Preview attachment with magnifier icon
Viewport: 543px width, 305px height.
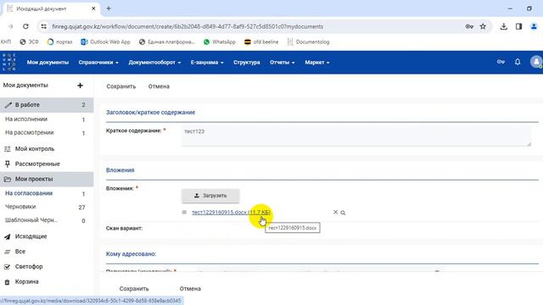(x=343, y=213)
